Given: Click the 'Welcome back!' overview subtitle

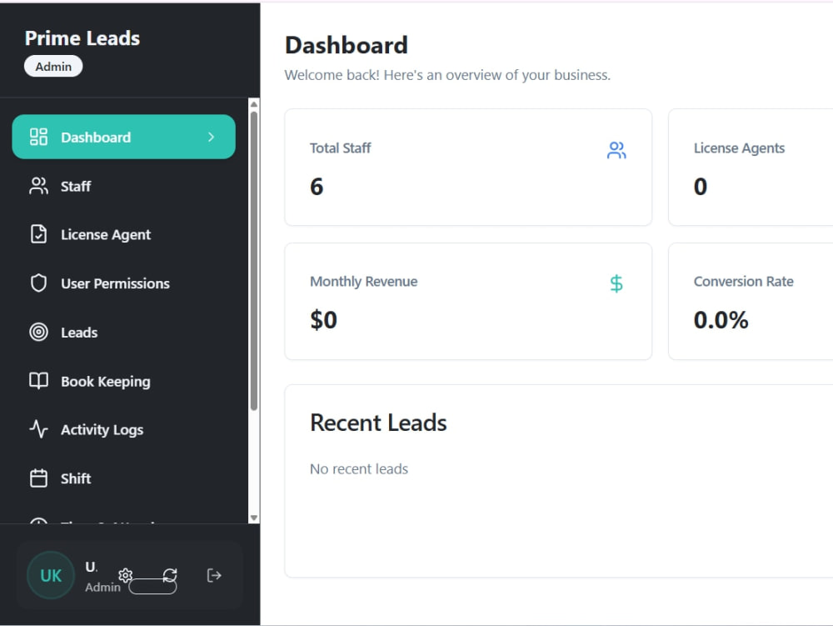Looking at the screenshot, I should 447,75.
